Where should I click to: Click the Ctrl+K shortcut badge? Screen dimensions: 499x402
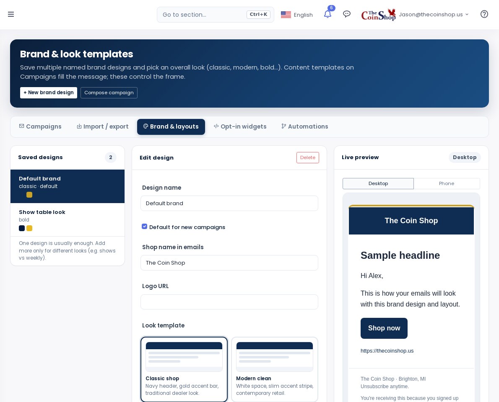click(258, 14)
